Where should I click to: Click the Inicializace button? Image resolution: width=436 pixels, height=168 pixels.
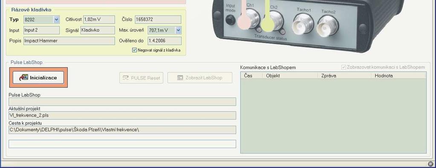(x=38, y=78)
